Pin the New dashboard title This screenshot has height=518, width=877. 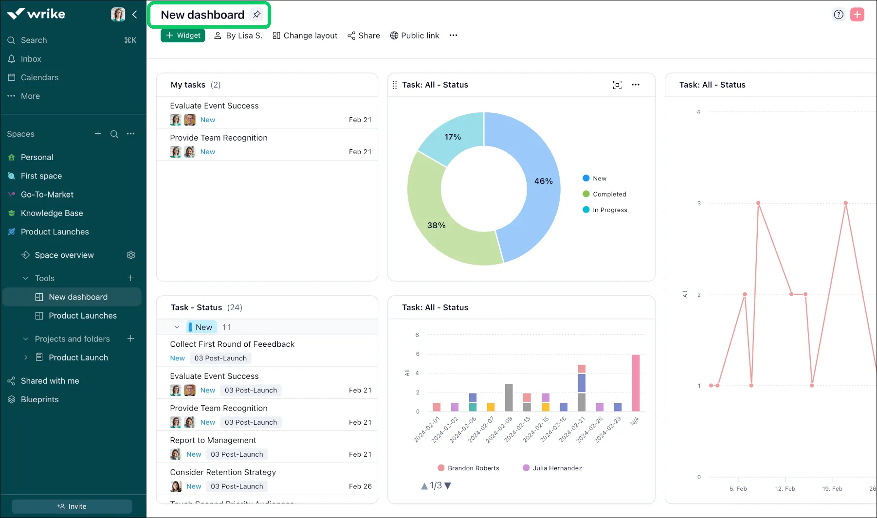click(x=257, y=14)
